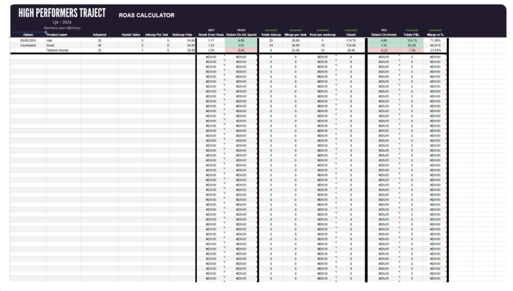Select marge per stuk cell '24,95'
The width and height of the screenshot is (513, 291).
point(296,51)
